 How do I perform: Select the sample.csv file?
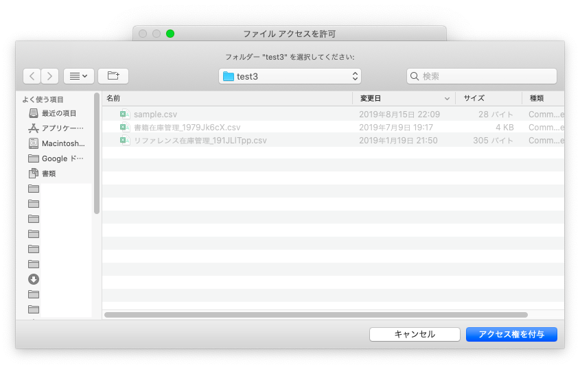point(155,115)
